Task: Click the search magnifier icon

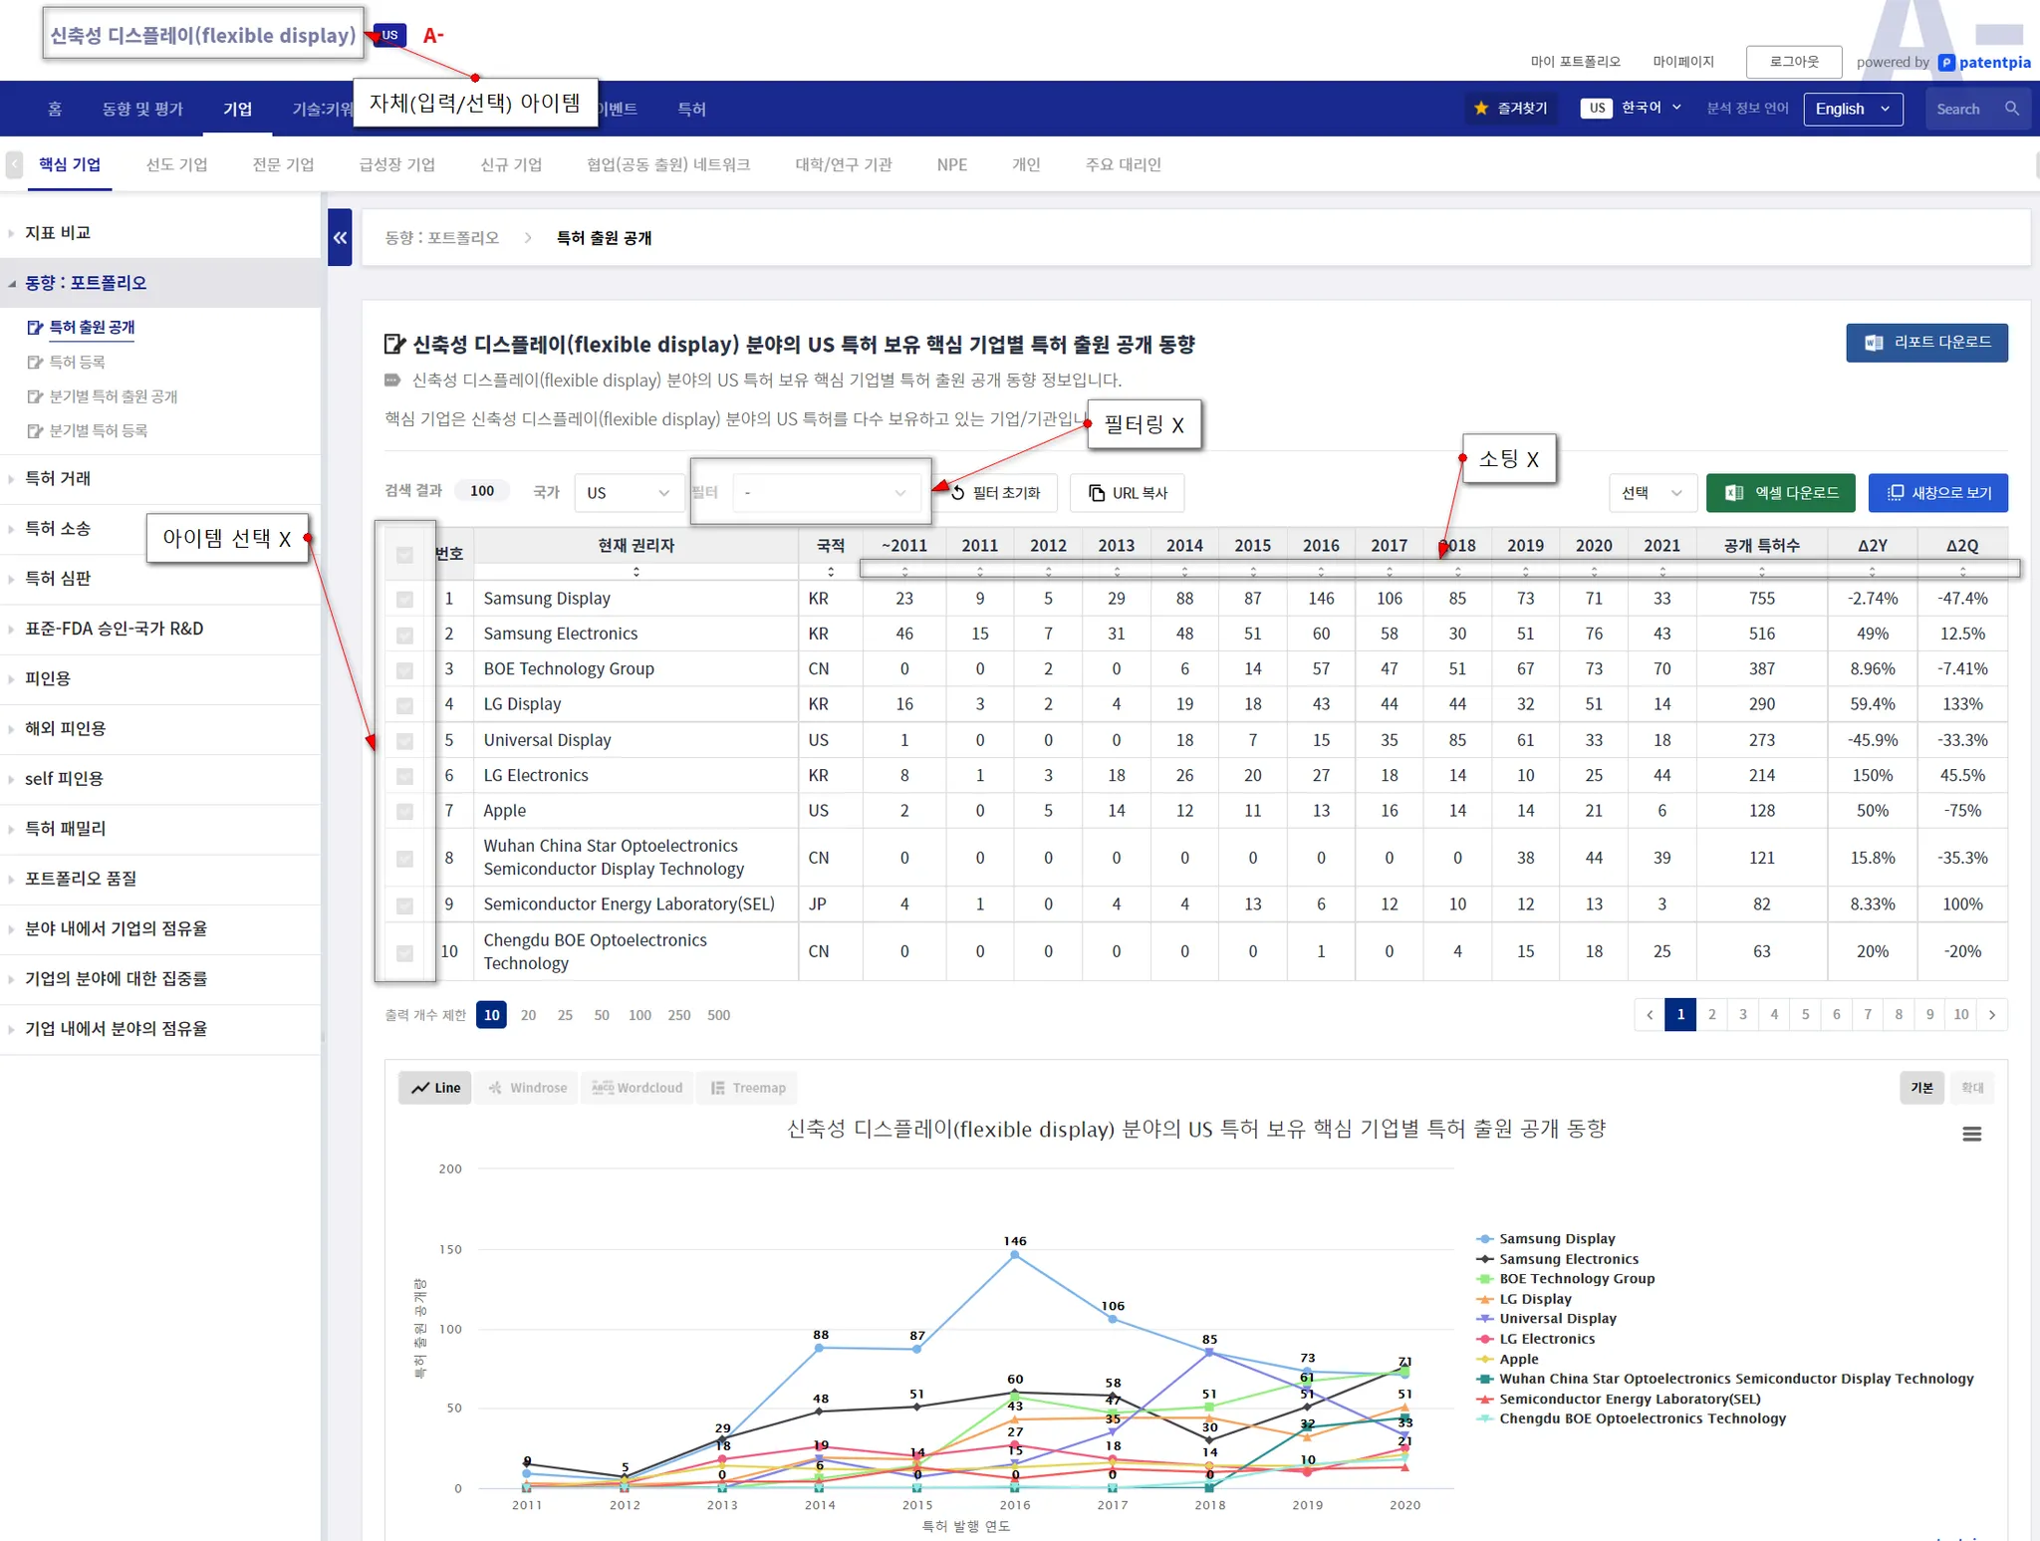Action: pos(2012,109)
